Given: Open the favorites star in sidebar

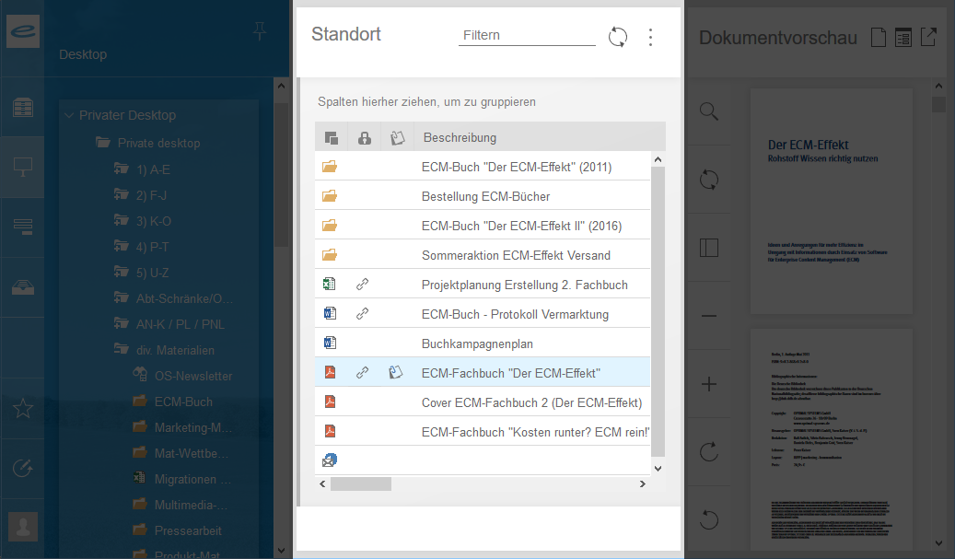Looking at the screenshot, I should [23, 410].
